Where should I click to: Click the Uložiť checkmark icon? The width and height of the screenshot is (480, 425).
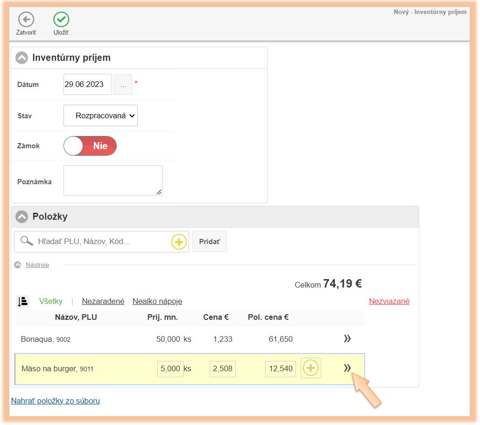point(61,20)
